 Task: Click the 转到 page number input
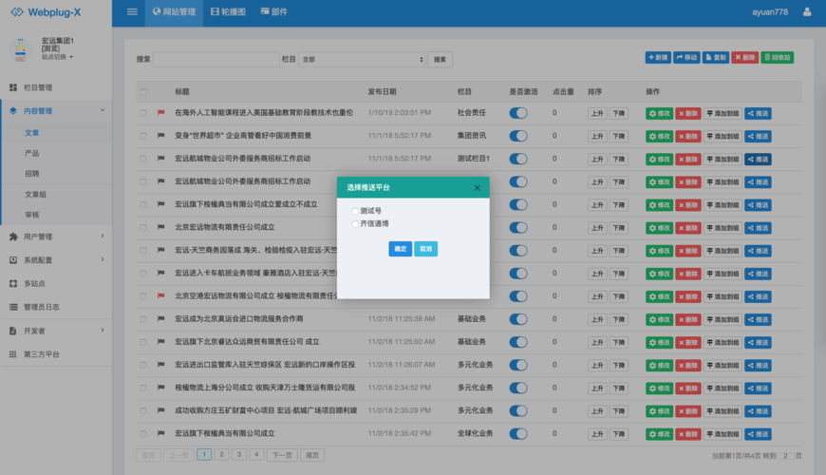(785, 456)
